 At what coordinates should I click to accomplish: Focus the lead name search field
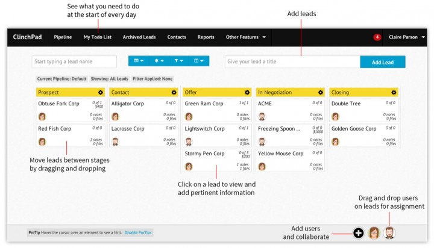[74, 61]
